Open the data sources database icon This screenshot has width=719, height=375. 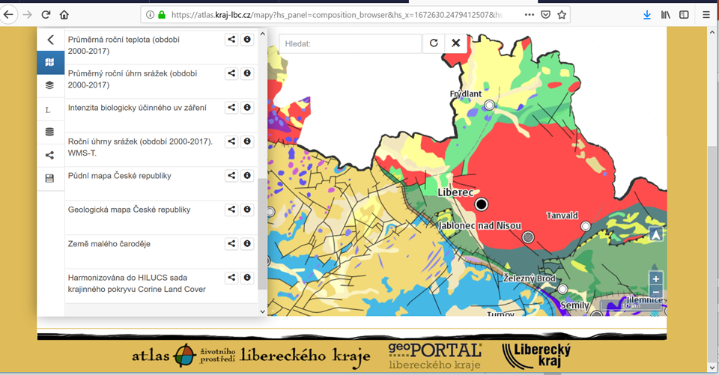(50, 132)
